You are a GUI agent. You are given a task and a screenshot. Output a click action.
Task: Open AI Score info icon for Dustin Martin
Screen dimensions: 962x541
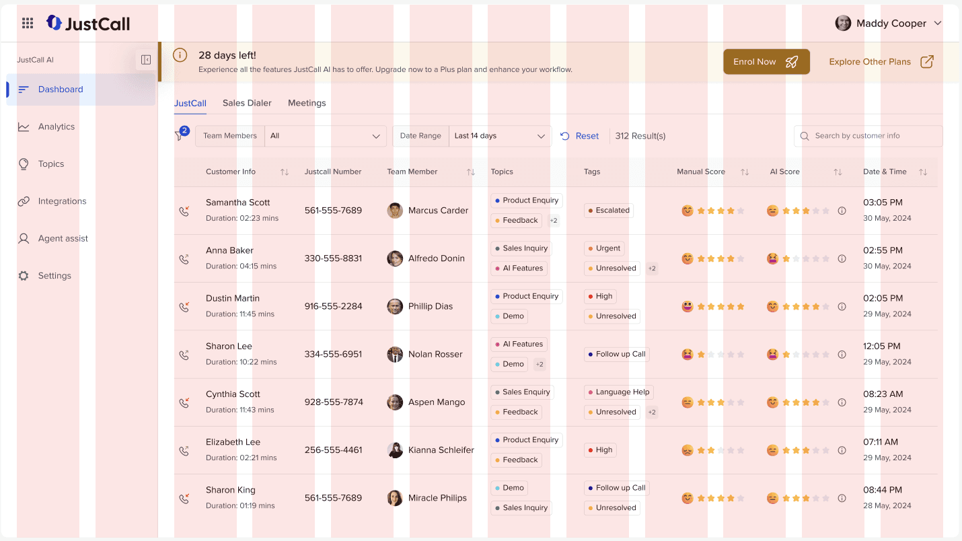[x=842, y=306]
